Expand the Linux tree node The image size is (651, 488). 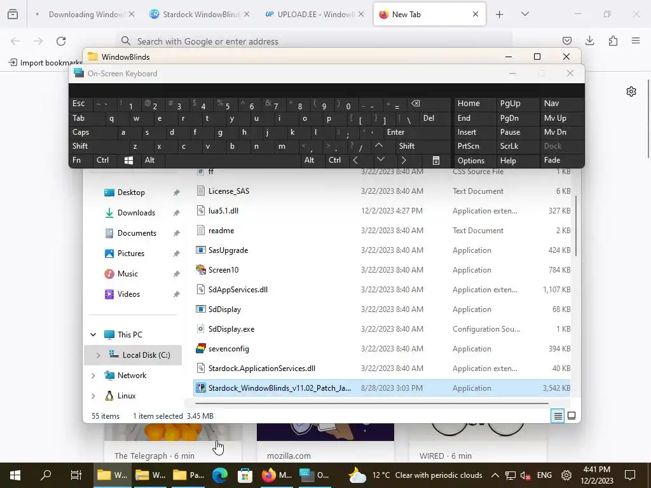(93, 396)
